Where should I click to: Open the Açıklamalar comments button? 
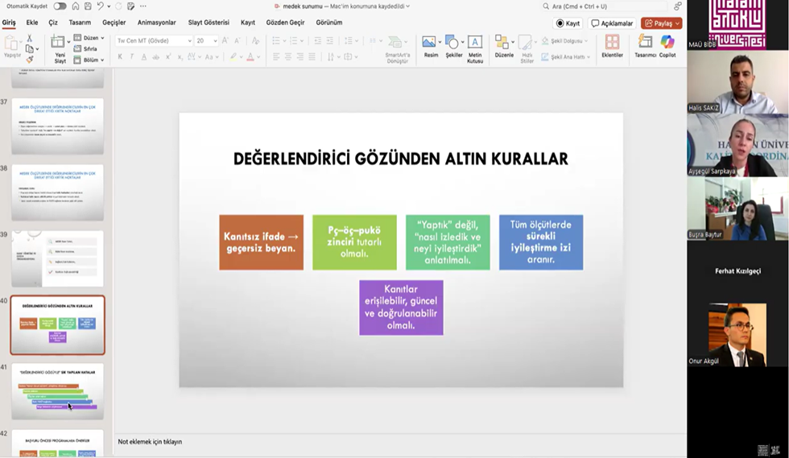612,23
